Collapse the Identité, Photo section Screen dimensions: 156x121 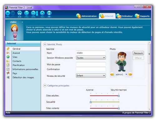tap(45, 44)
